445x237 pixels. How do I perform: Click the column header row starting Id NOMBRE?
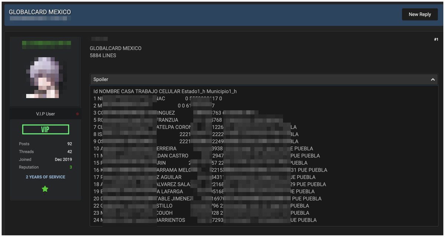[165, 91]
